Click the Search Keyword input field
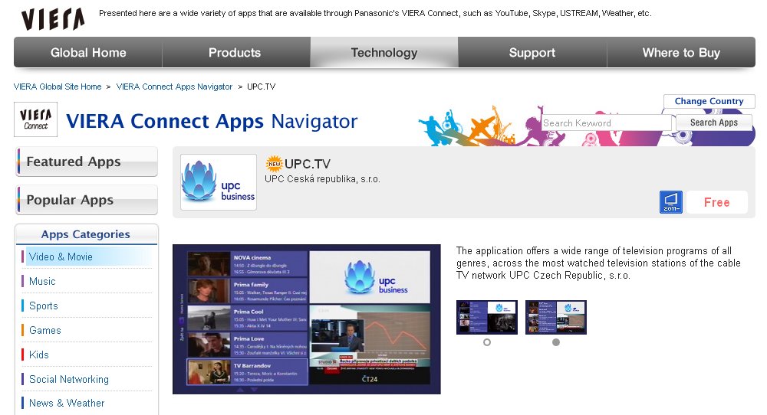The width and height of the screenshot is (767, 415). [x=606, y=123]
